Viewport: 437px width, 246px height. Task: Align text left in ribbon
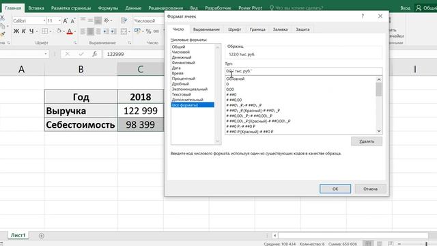point(83,31)
